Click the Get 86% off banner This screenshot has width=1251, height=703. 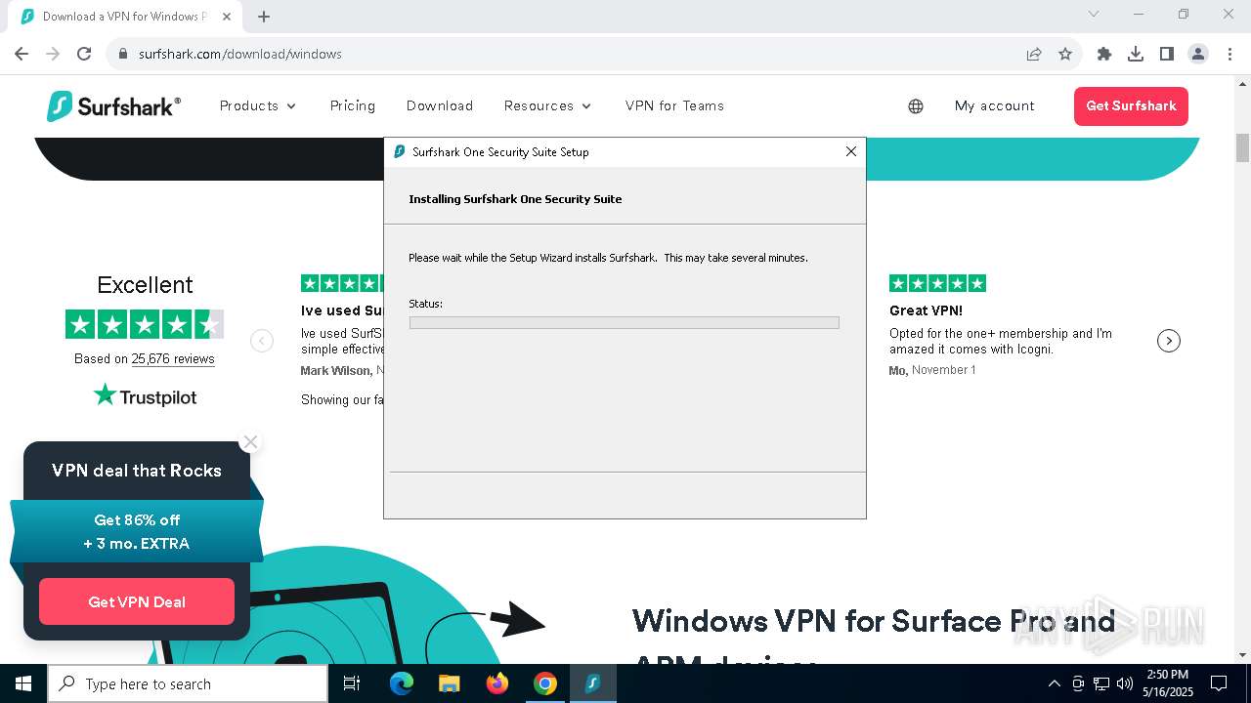(137, 531)
